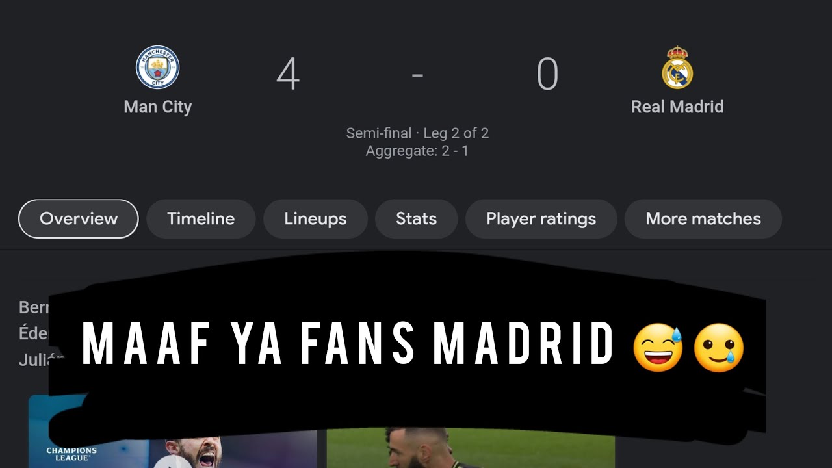This screenshot has height=468, width=832.
Task: Open the Champions League highlight video thumbnail
Action: click(x=172, y=432)
